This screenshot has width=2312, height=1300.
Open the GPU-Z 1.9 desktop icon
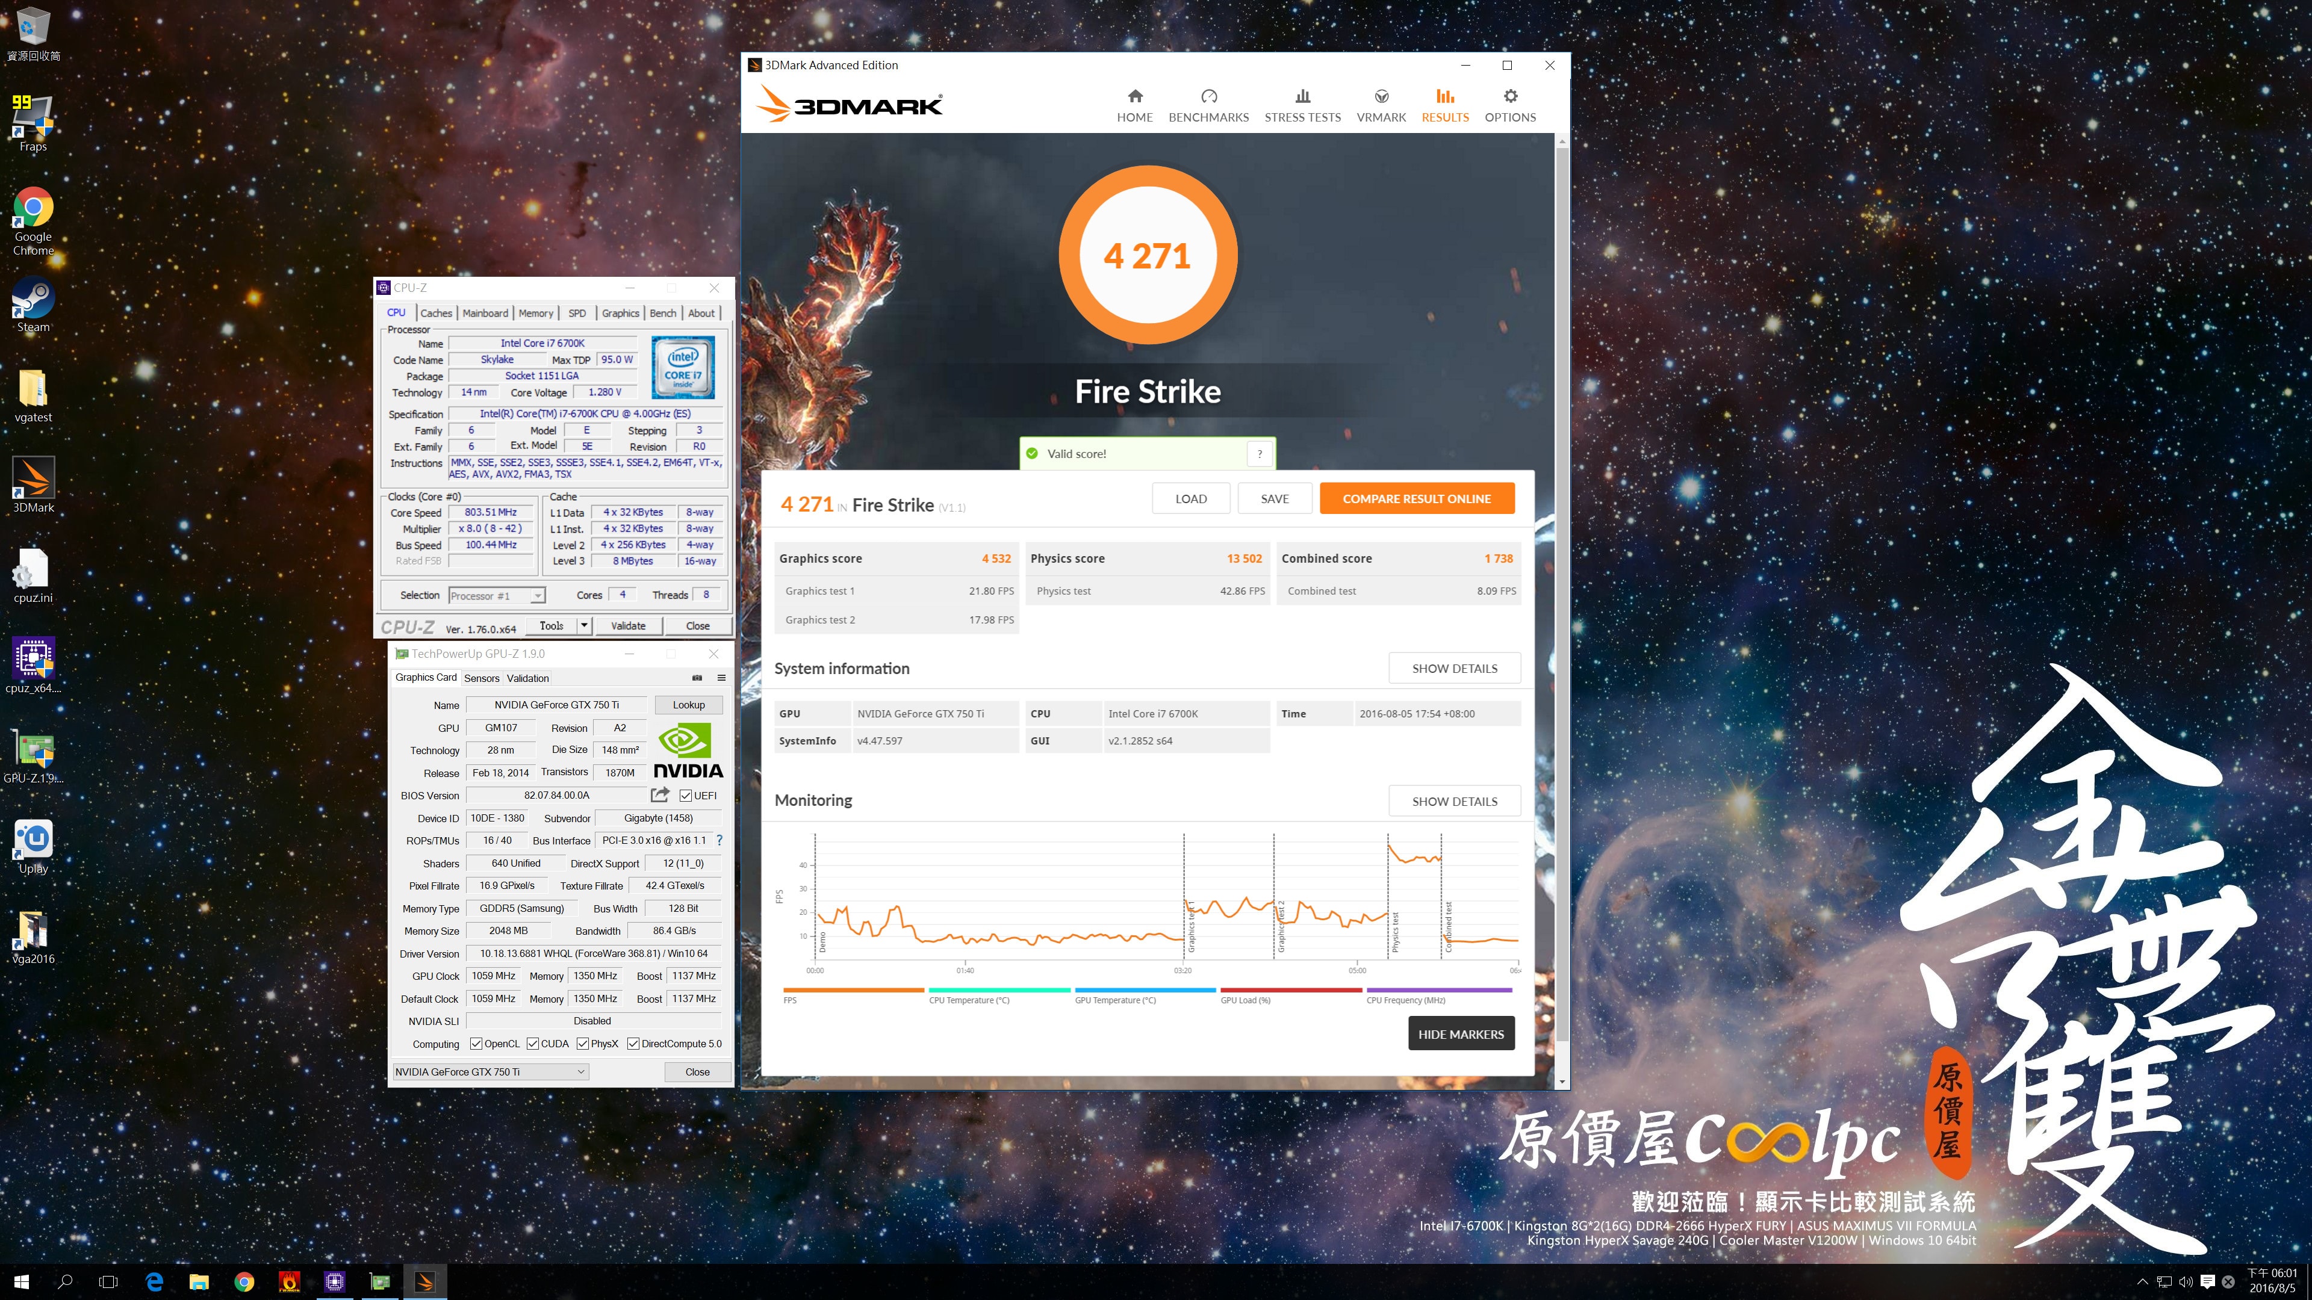click(33, 755)
